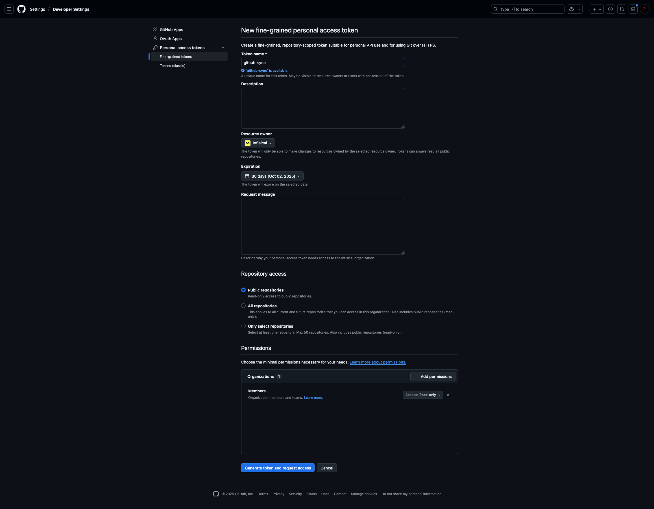Click the Add permissions button
Screen dimensions: 654x509
433,376
